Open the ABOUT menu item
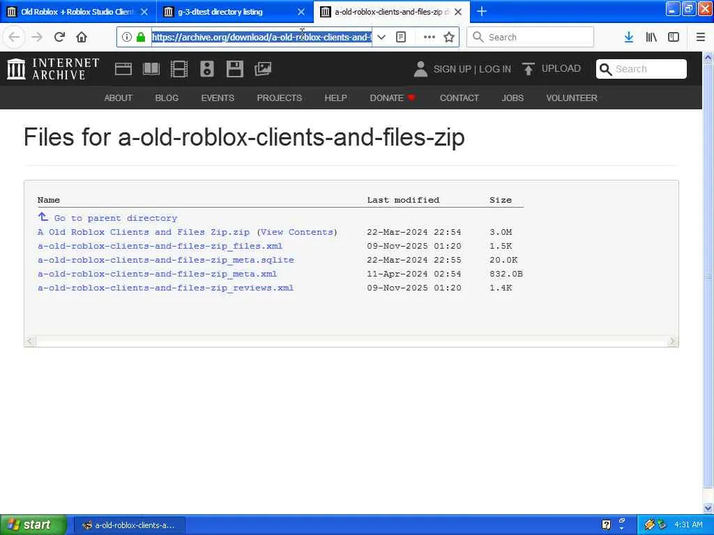The height and width of the screenshot is (535, 714). [119, 98]
